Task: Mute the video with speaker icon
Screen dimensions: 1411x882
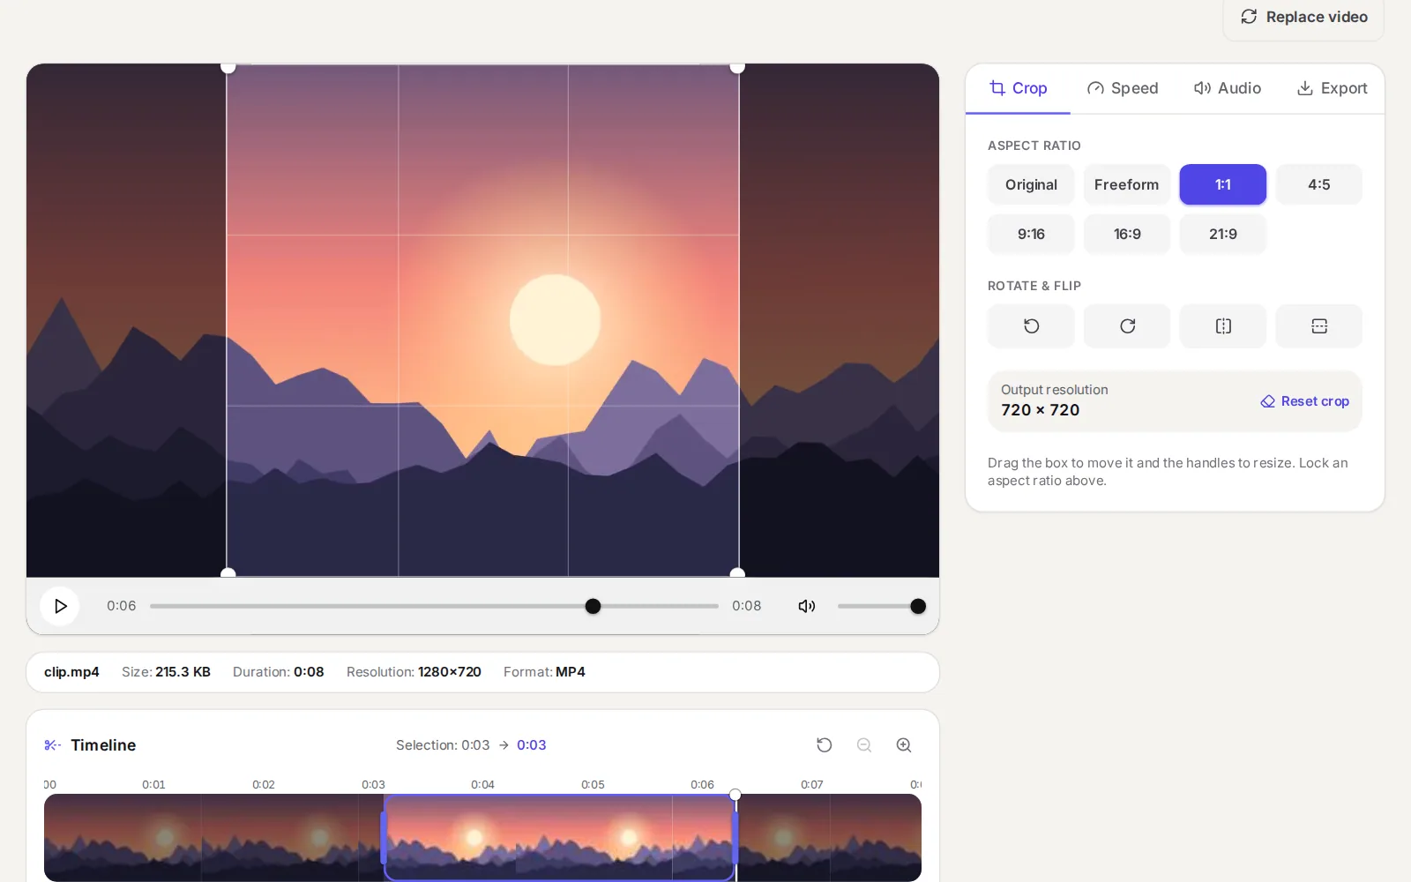Action: coord(807,606)
